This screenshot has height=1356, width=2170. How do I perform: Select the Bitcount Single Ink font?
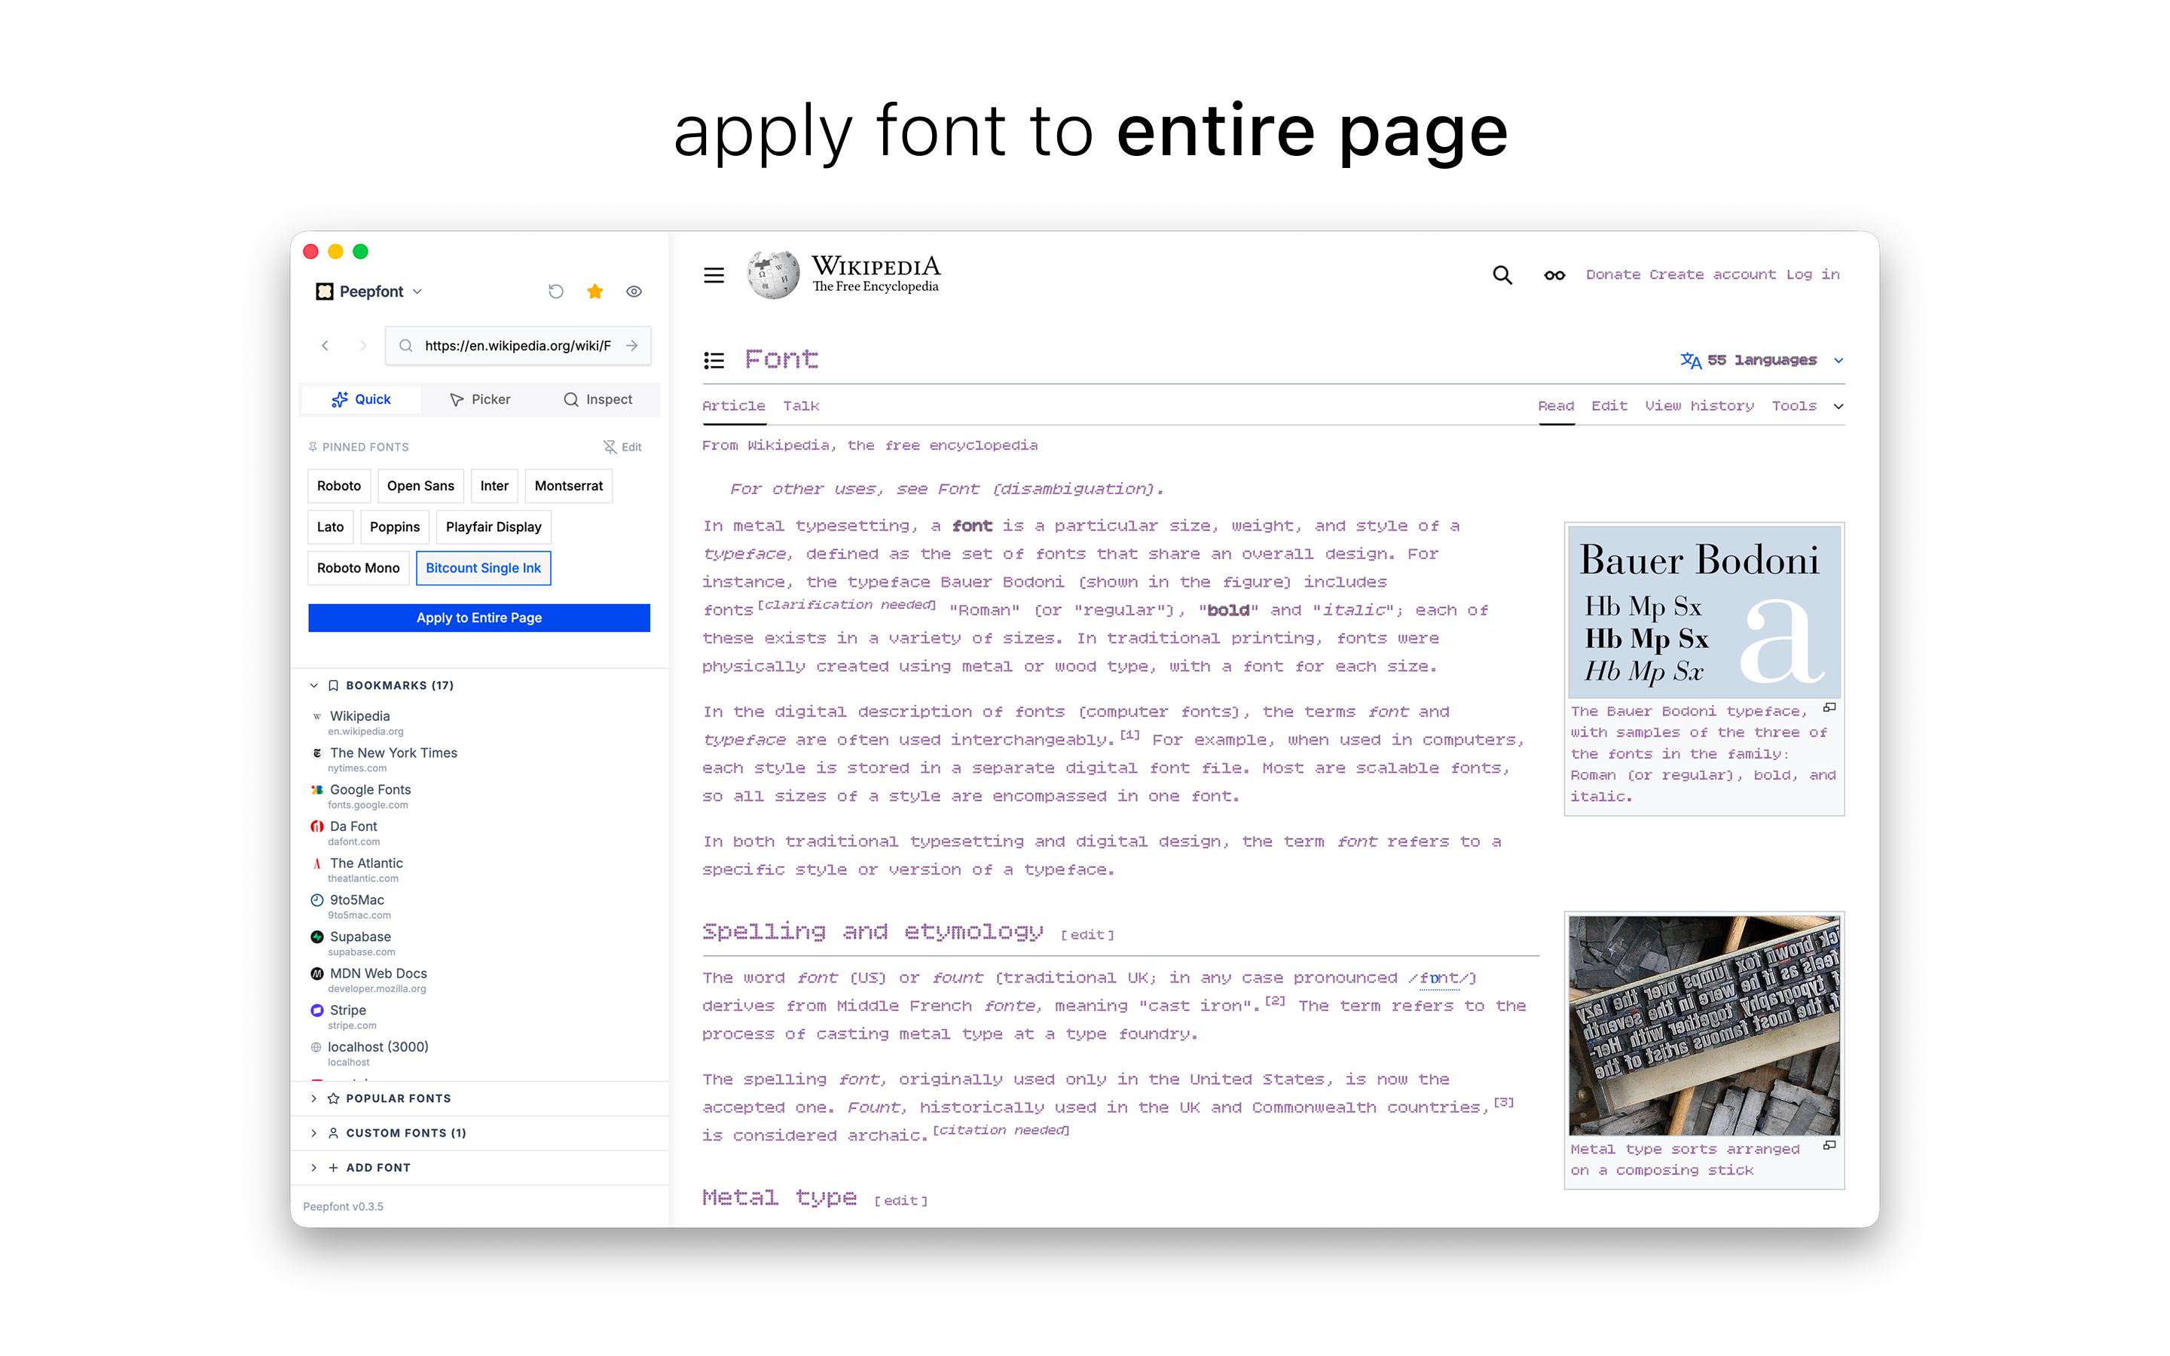(x=483, y=568)
